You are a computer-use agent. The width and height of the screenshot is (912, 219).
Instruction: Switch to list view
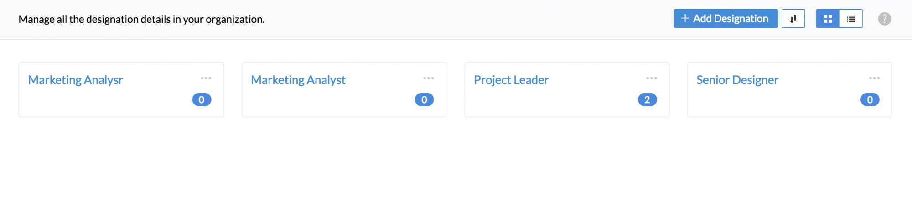(850, 19)
